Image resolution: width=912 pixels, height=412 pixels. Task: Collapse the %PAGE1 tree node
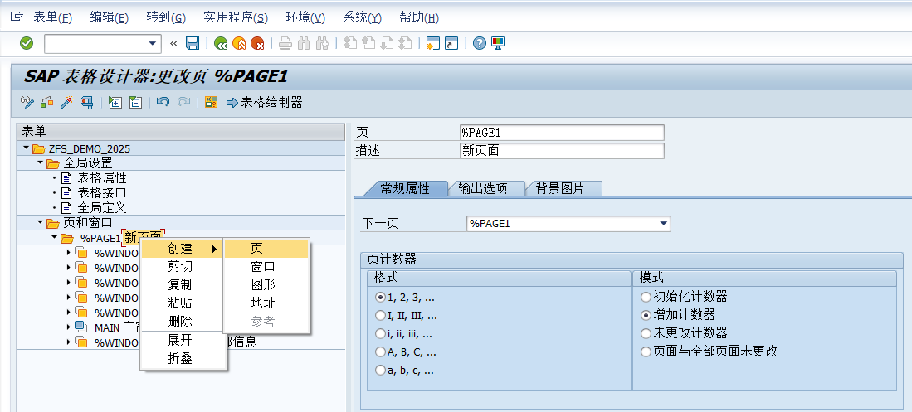(54, 238)
